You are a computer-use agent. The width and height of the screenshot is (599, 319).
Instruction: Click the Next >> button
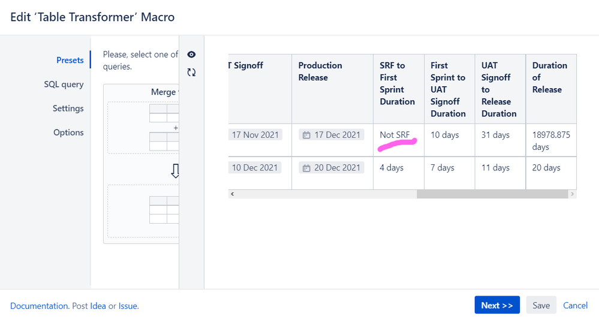tap(497, 305)
